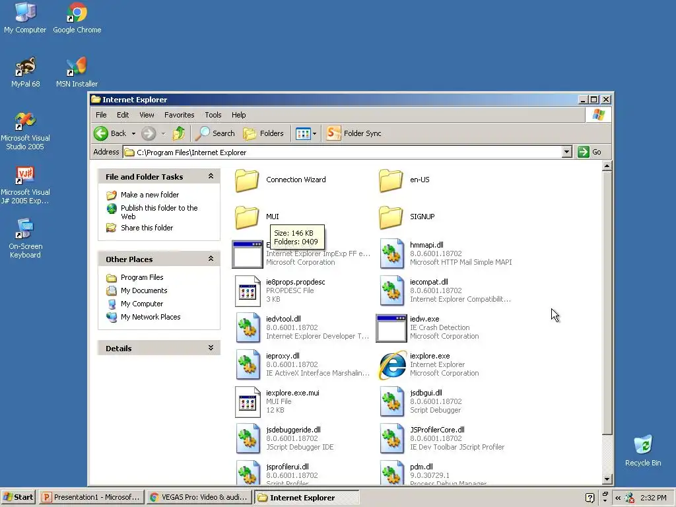676x507 pixels.
Task: Click the green Back arrow icon
Action: [x=101, y=133]
